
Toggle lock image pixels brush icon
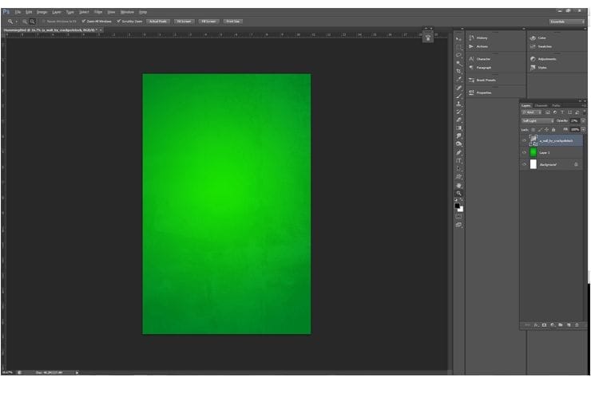540,130
